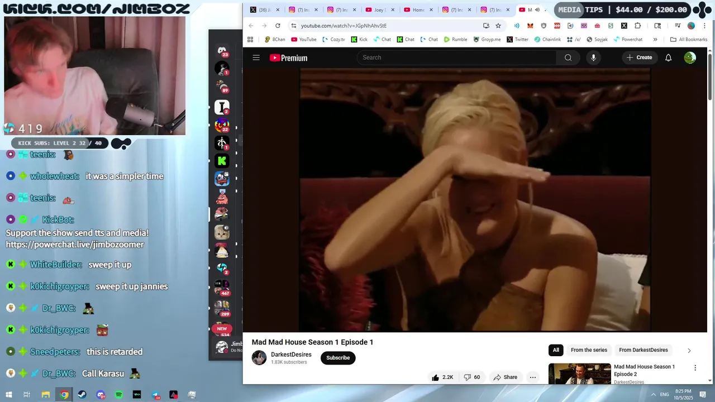Open the Create upload menu
Viewport: 715px width, 402px height.
click(639, 58)
